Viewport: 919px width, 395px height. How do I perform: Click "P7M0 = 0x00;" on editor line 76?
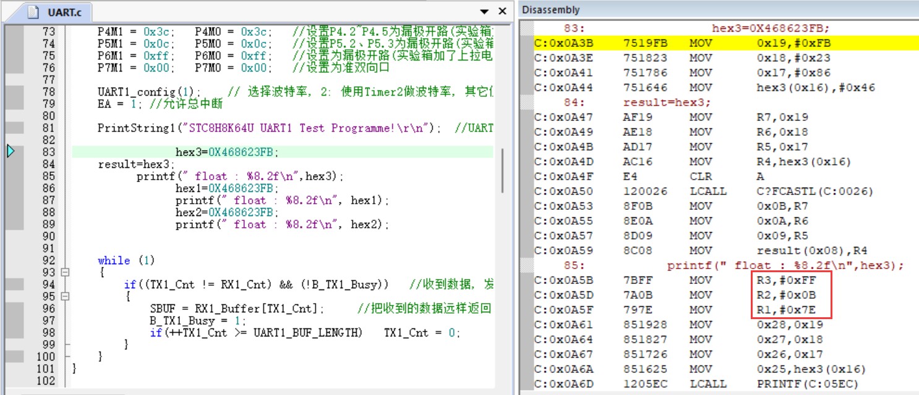[x=234, y=68]
